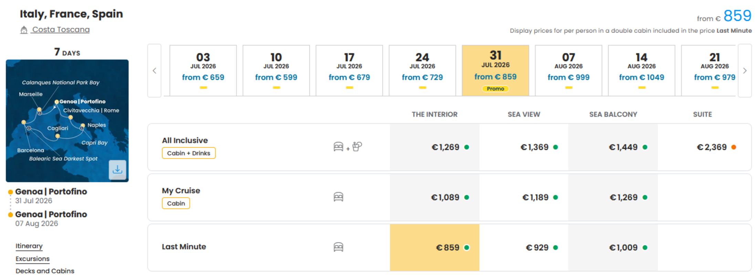The height and width of the screenshot is (275, 756).
Task: Click the Genoa | Portofino map marker
Action: click(x=56, y=102)
